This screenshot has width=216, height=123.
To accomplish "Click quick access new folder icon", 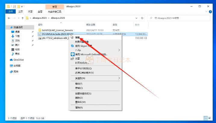I will [x=19, y=6].
